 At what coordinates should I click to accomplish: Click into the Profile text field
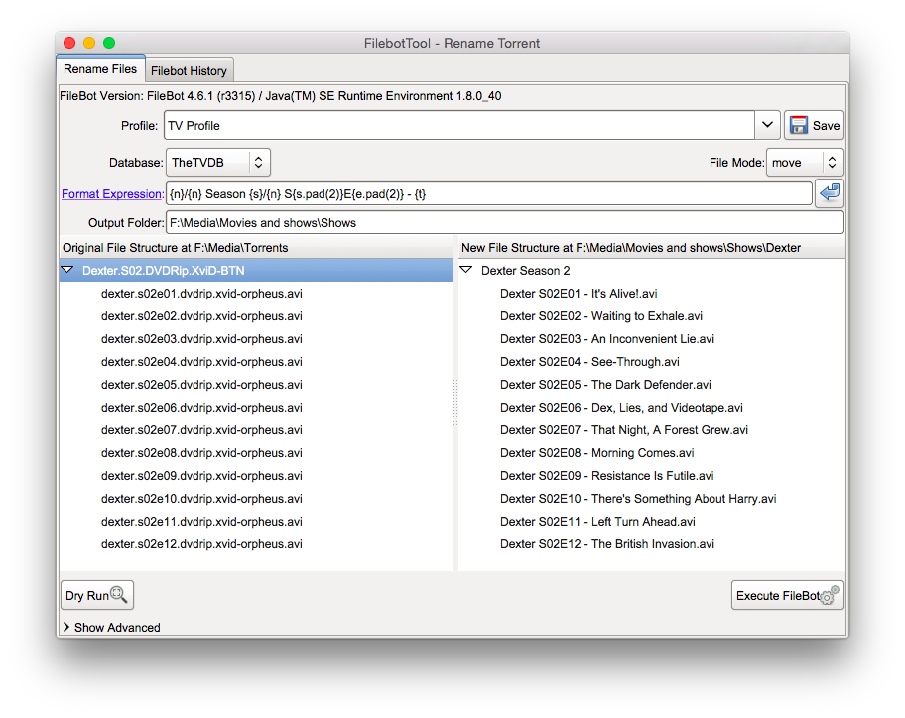pyautogui.click(x=459, y=126)
